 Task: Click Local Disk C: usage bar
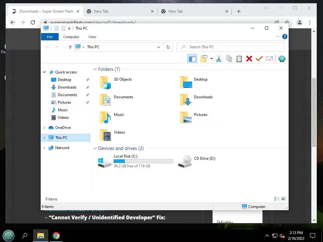pyautogui.click(x=143, y=161)
